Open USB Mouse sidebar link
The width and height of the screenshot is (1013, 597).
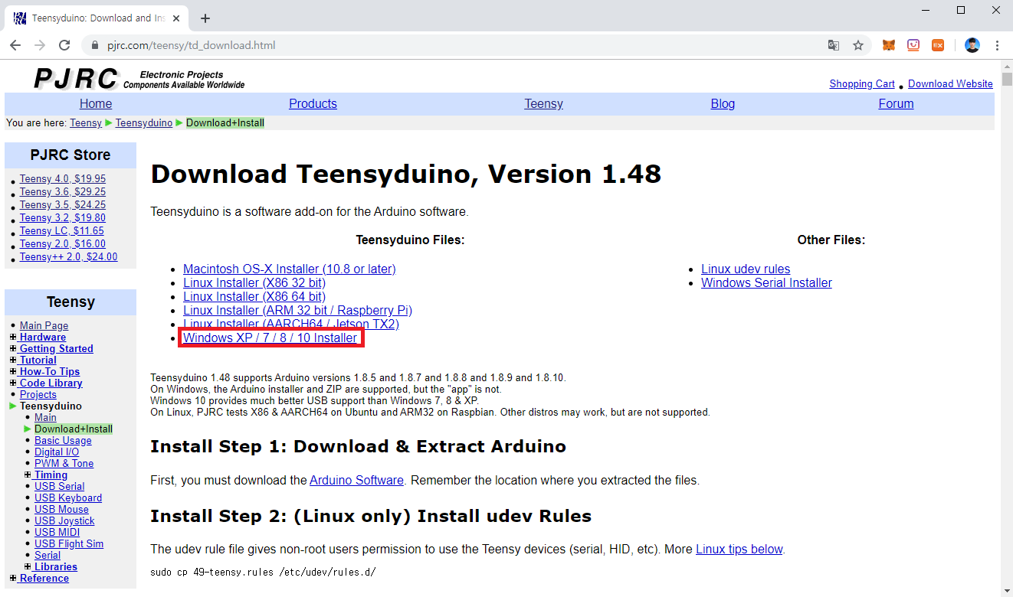tap(61, 509)
